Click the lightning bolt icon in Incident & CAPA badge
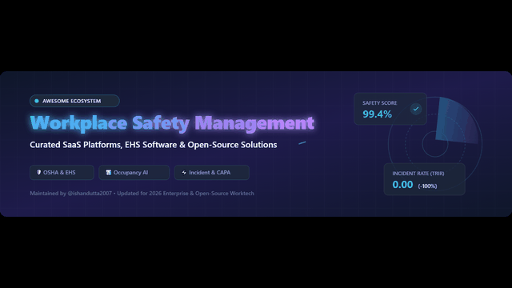Screen dimensions: 512x288 [x=184, y=172]
